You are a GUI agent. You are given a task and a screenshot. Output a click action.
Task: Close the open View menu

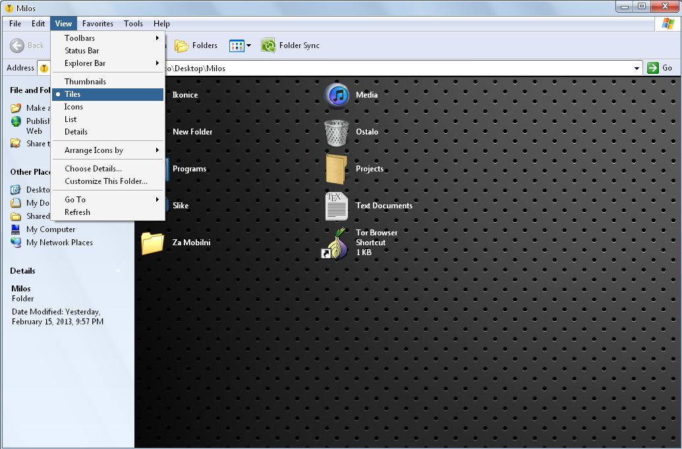click(x=63, y=24)
